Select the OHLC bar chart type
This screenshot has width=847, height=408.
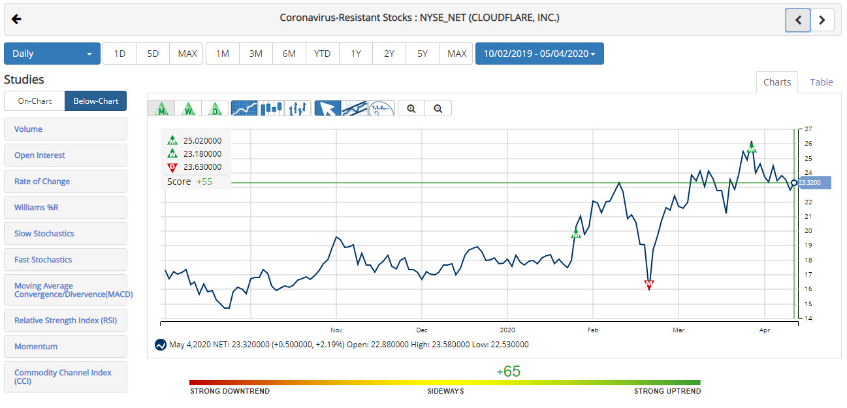[x=298, y=108]
